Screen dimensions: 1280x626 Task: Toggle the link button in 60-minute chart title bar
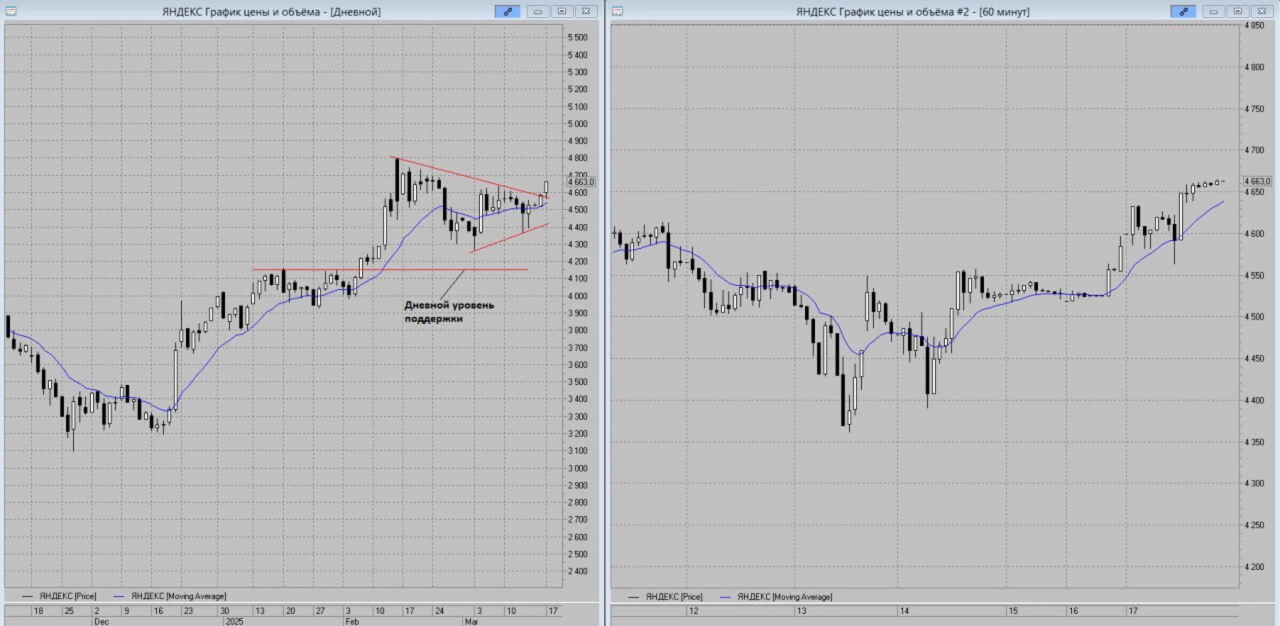tap(1183, 11)
